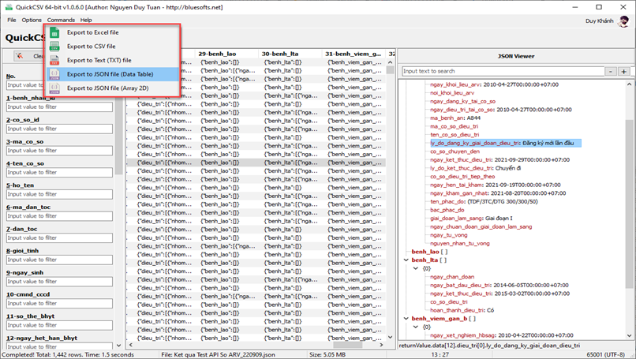Click the ngay_chan_doan tree node
Image resolution: width=636 pixels, height=359 pixels.
[x=452, y=277]
